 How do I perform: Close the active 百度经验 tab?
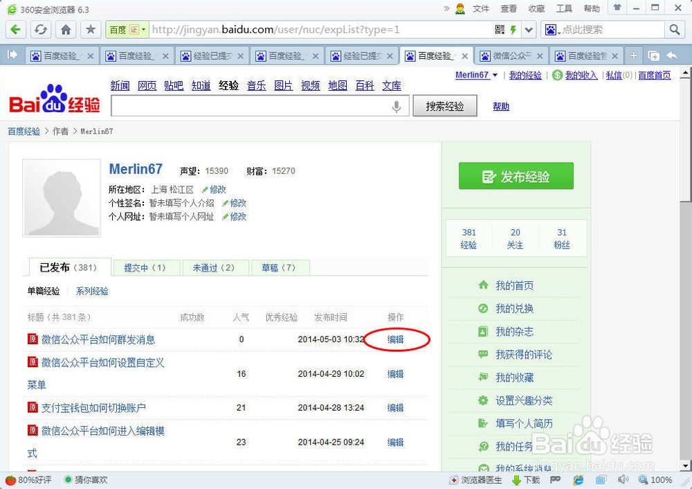coord(465,56)
